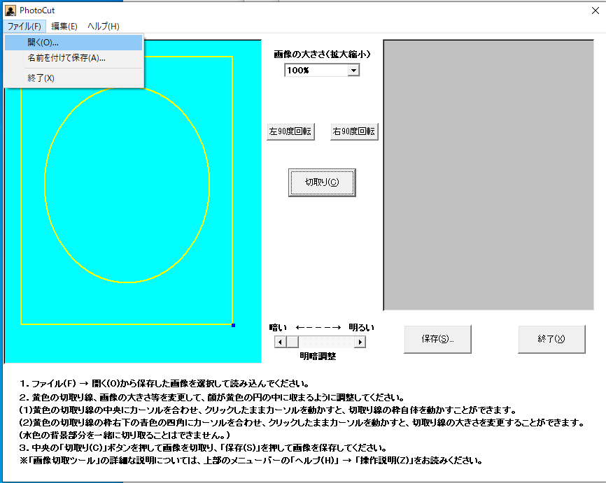Click the blue resize handle on crop frame

point(233,325)
